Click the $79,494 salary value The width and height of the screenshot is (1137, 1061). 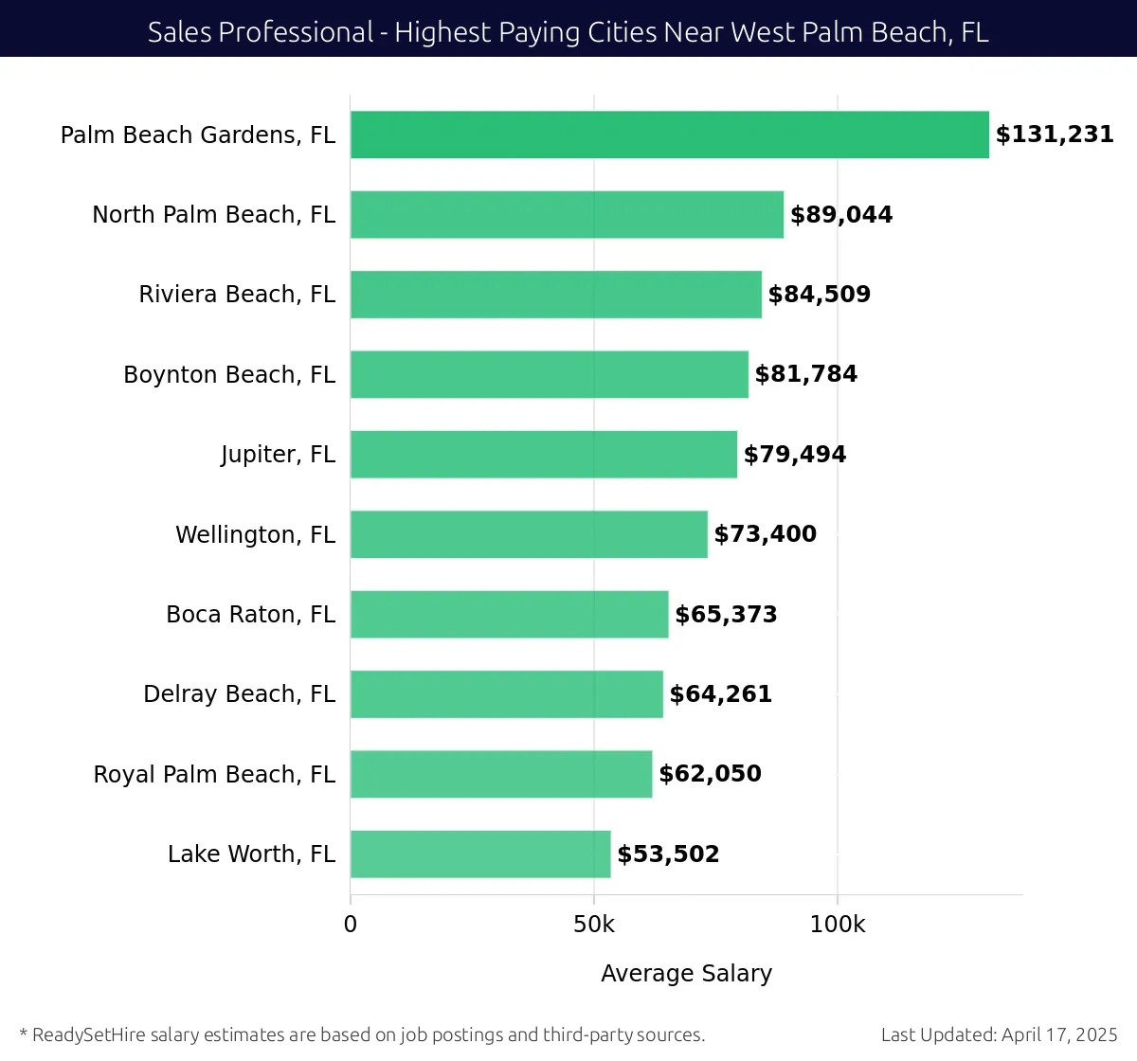tap(795, 455)
